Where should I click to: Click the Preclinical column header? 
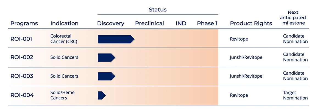click(149, 23)
